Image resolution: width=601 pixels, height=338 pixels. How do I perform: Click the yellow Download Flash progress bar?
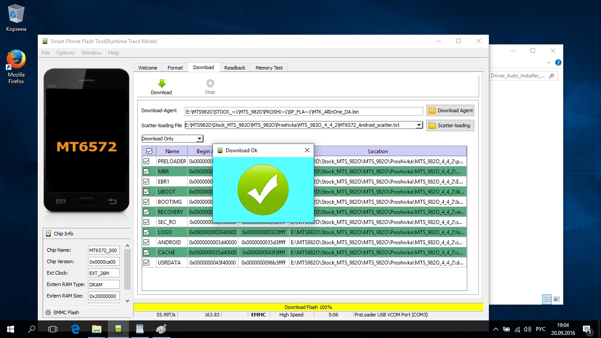[x=308, y=307]
